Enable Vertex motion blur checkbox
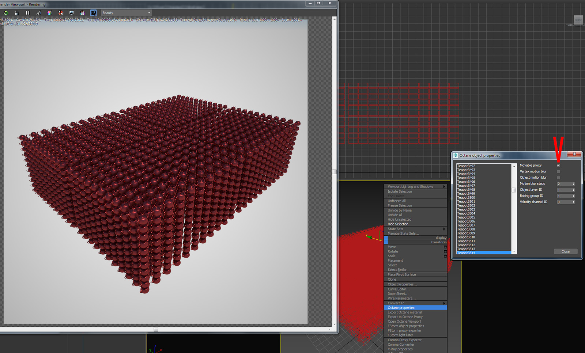The width and height of the screenshot is (585, 353). (558, 171)
